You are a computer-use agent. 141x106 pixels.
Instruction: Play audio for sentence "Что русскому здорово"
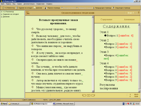point(33,29)
